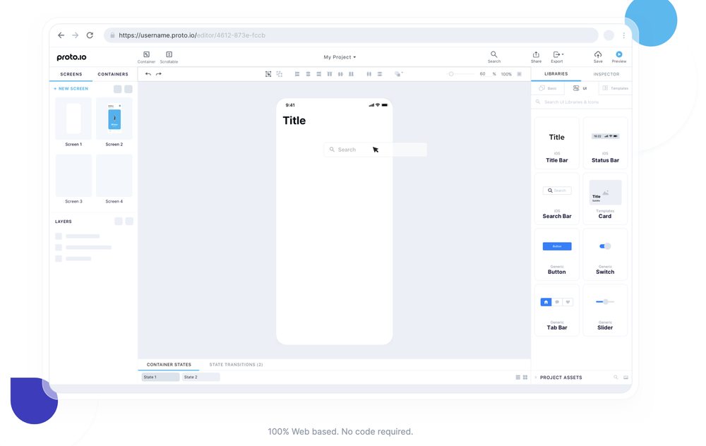The image size is (706, 446).
Task: Open search using the magnifier icon
Action: point(493,55)
